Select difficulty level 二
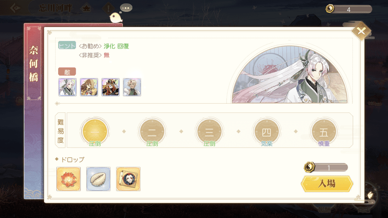Viewport: 388px width, 218px height. click(152, 131)
